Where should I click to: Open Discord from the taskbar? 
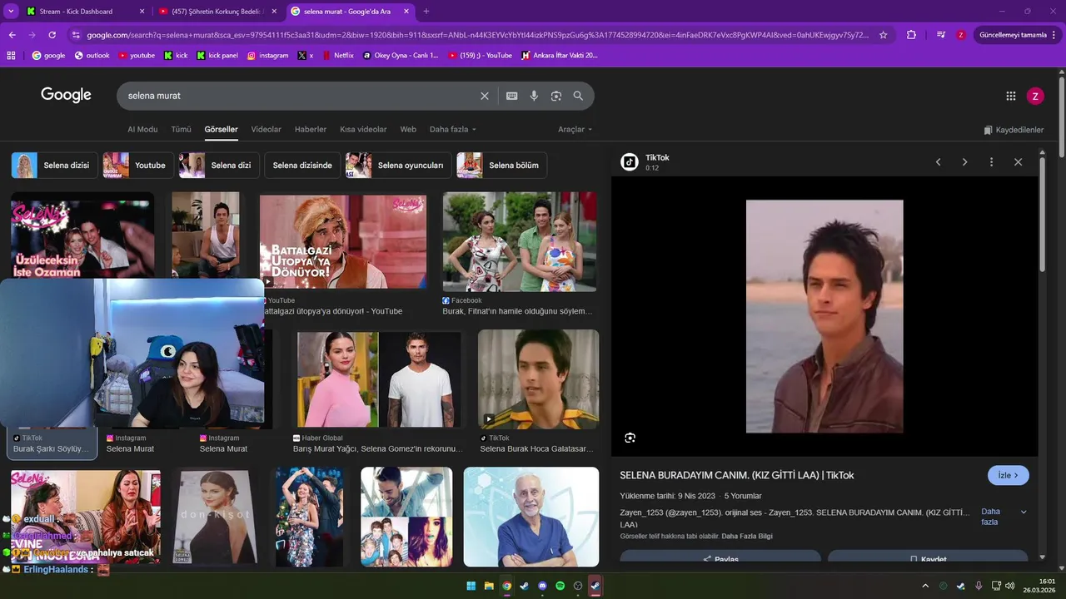pyautogui.click(x=542, y=586)
